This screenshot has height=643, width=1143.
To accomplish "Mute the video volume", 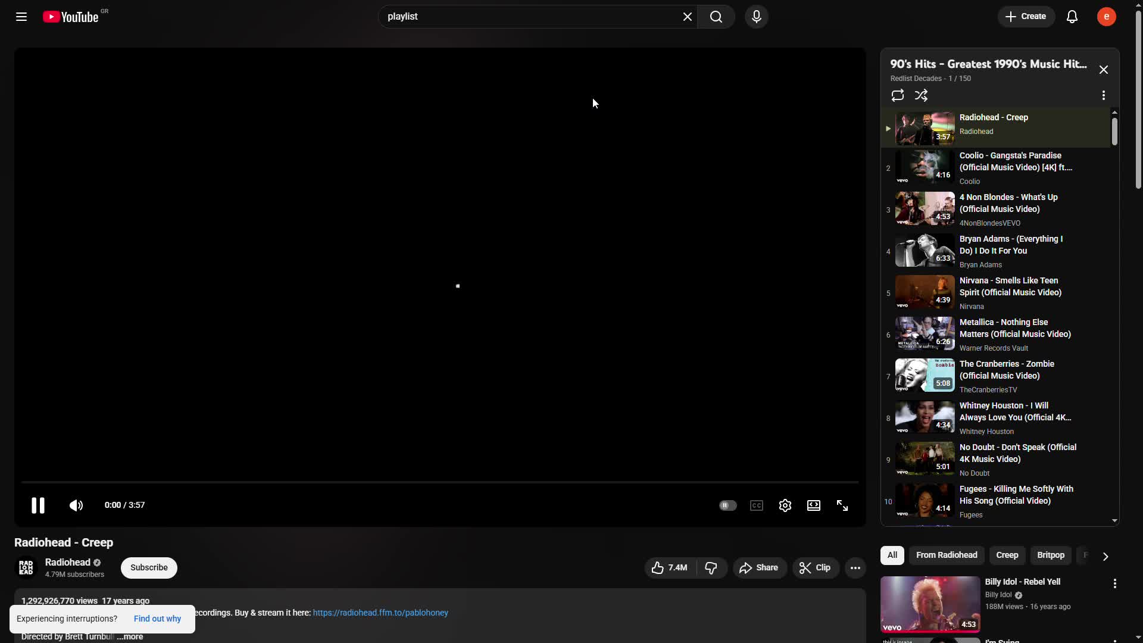I will [x=76, y=505].
